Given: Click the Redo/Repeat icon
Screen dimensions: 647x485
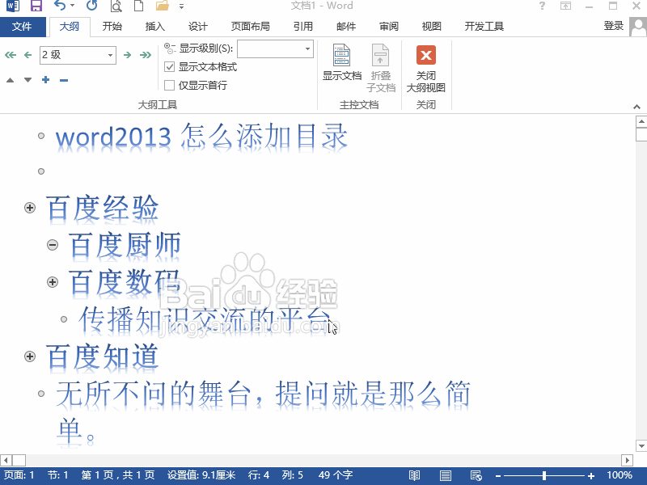Looking at the screenshot, I should pos(91,6).
